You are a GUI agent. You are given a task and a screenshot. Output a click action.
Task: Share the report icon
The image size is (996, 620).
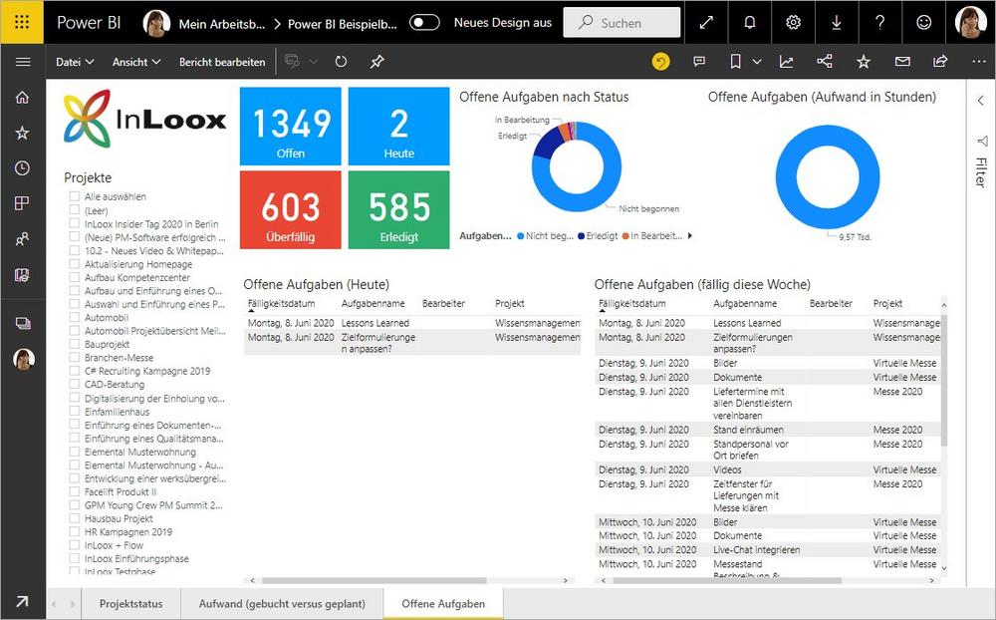940,62
